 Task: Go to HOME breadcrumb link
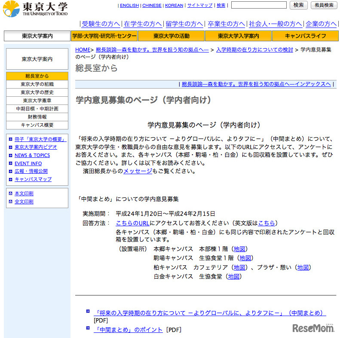click(83, 50)
